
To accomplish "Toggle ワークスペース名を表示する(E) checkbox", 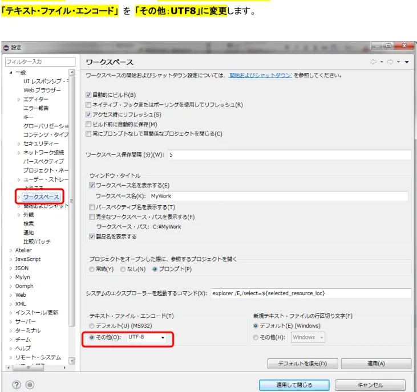I will (x=92, y=185).
